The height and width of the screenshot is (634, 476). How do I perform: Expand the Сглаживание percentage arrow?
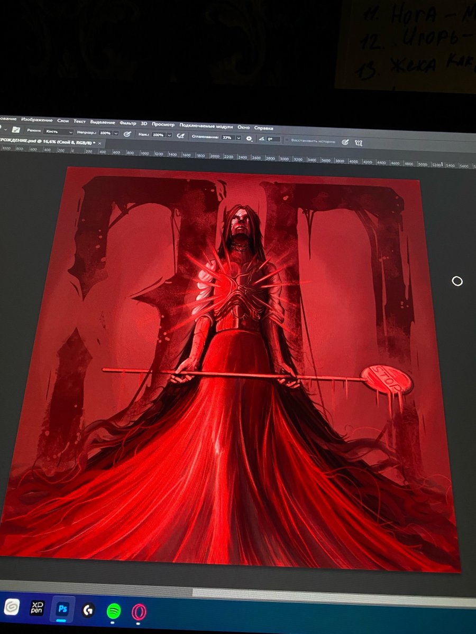(x=239, y=138)
